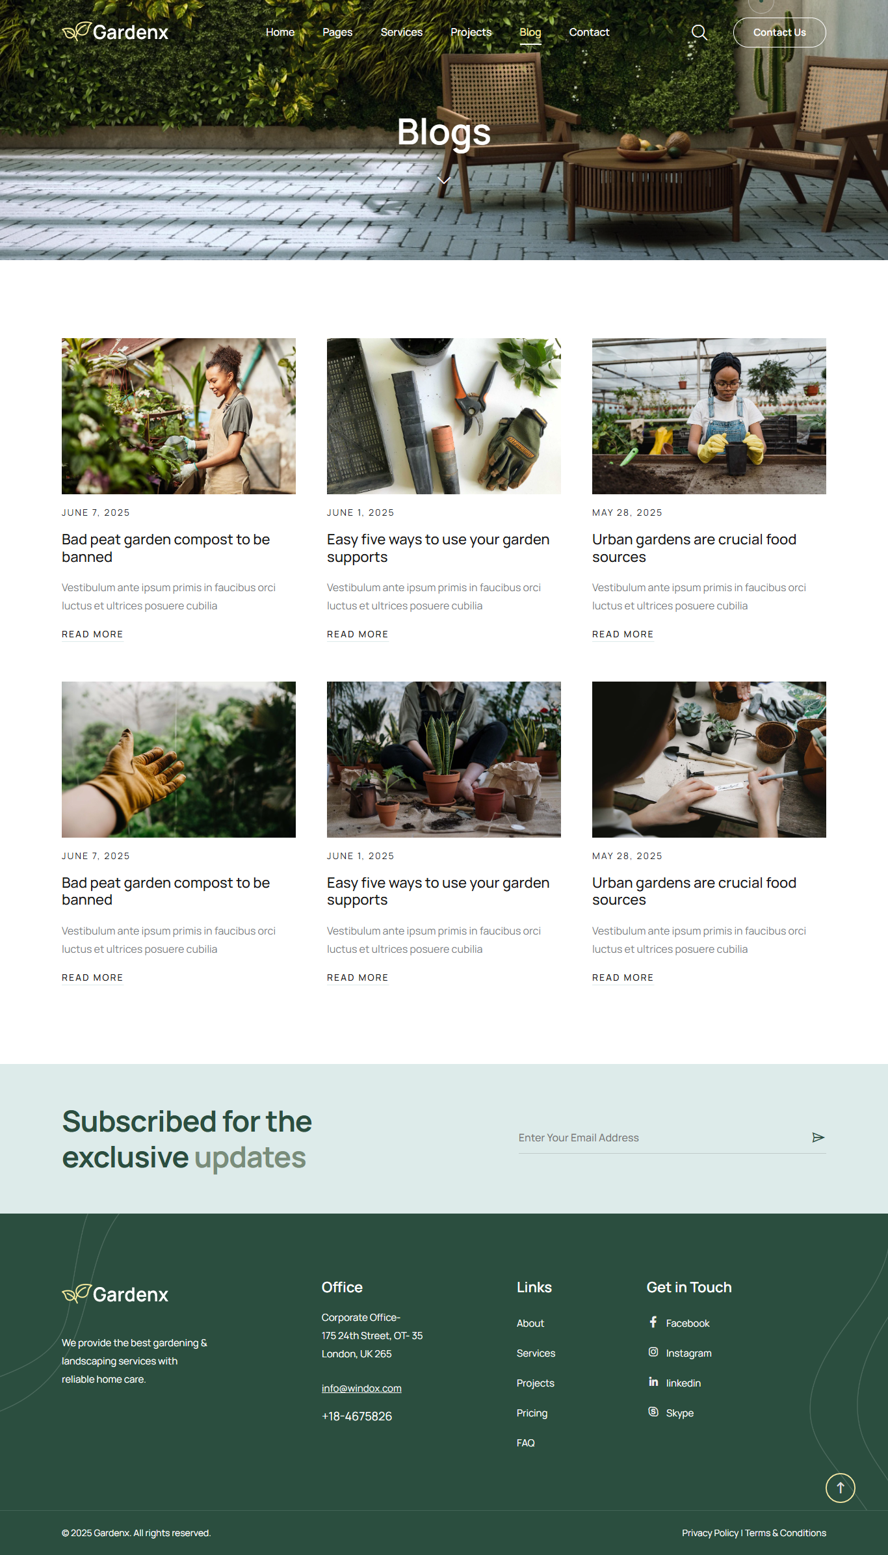This screenshot has width=888, height=1555.
Task: Go to the Home navigation item
Action: point(280,33)
